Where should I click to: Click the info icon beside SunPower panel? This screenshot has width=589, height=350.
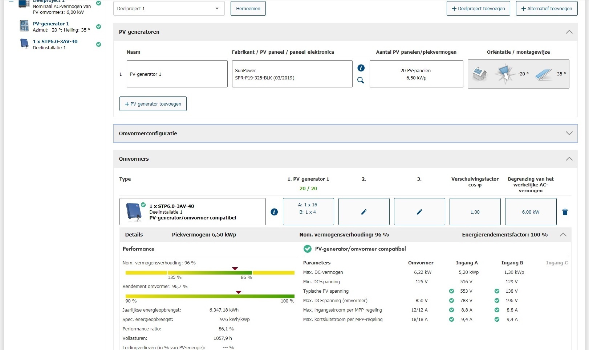pyautogui.click(x=361, y=68)
